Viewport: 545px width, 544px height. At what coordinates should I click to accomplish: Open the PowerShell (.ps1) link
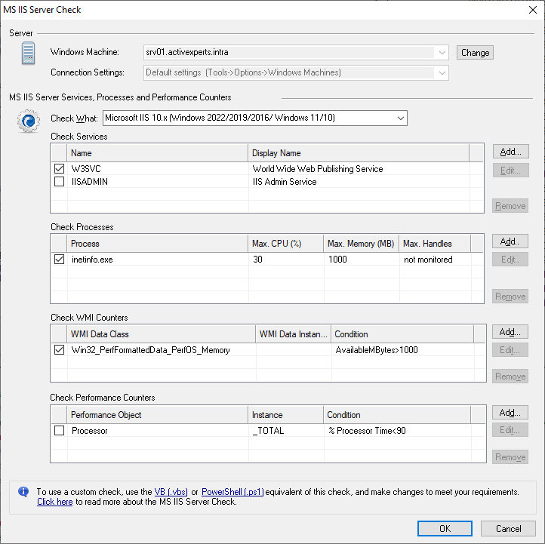(232, 492)
